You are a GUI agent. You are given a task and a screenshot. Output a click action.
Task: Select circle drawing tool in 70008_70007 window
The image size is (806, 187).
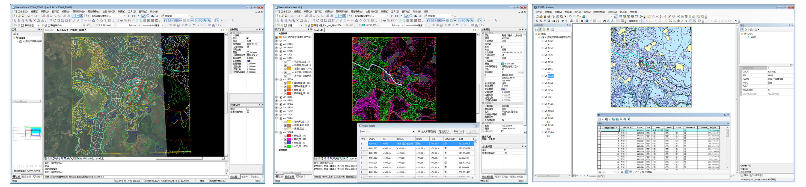click(x=148, y=16)
